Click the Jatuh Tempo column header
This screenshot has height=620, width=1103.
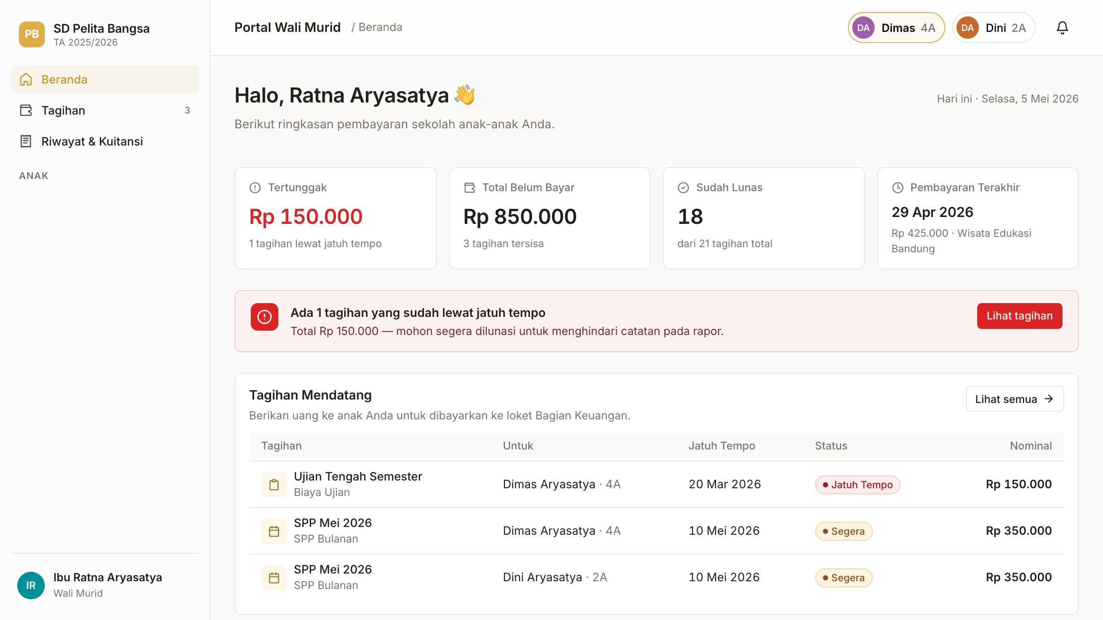tap(722, 446)
